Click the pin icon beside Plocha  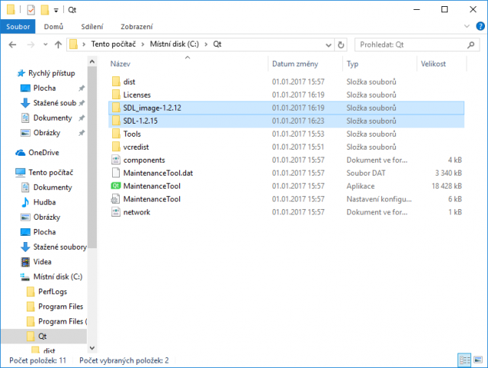(x=82, y=89)
